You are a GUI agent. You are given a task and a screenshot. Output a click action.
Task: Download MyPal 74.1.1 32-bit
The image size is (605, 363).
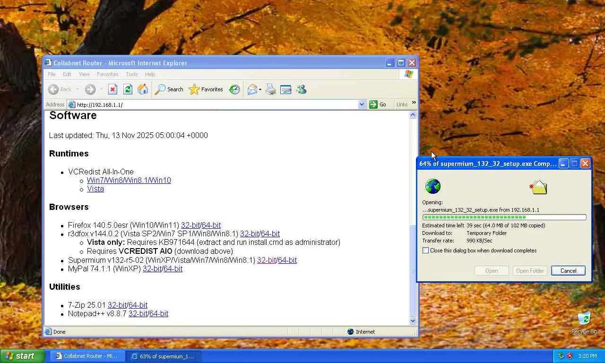152,269
